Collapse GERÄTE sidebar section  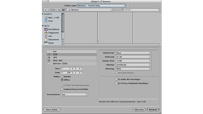[x=43, y=14]
